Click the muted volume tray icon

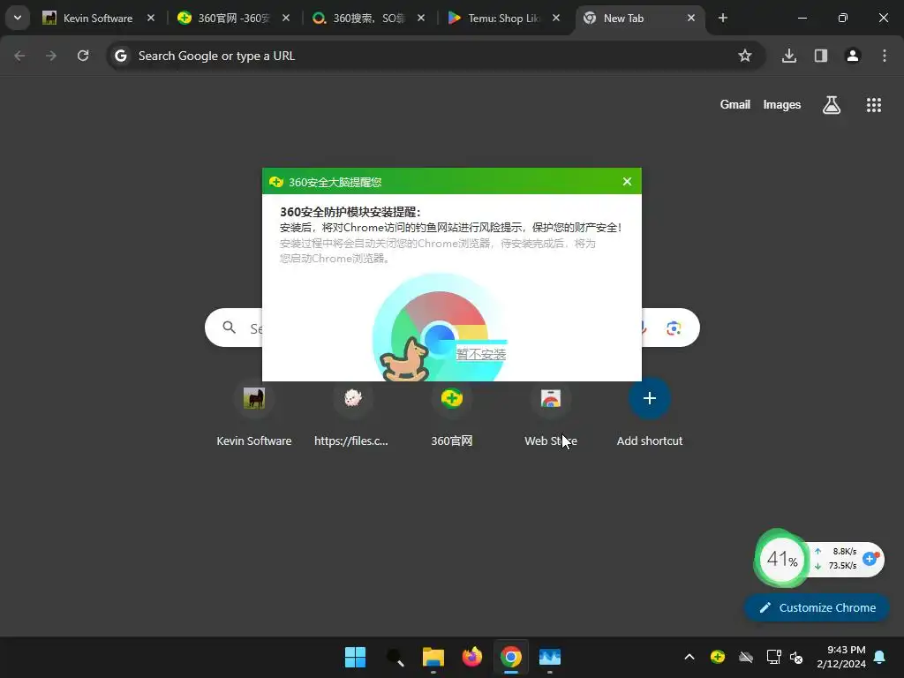coord(796,657)
